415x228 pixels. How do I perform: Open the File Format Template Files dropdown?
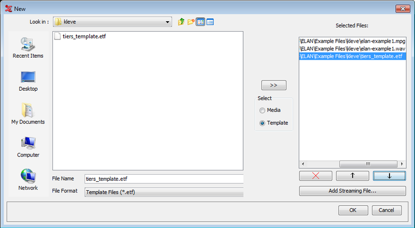click(x=164, y=192)
